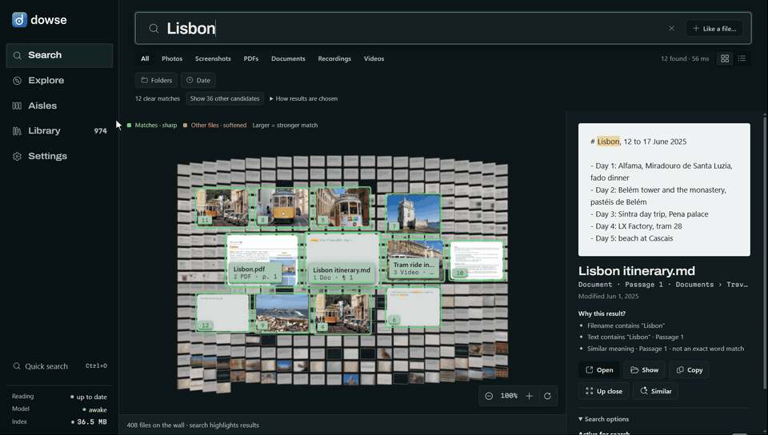Open coastal photo thumbnail numbered 9
This screenshot has width=768, height=435.
pos(282,313)
